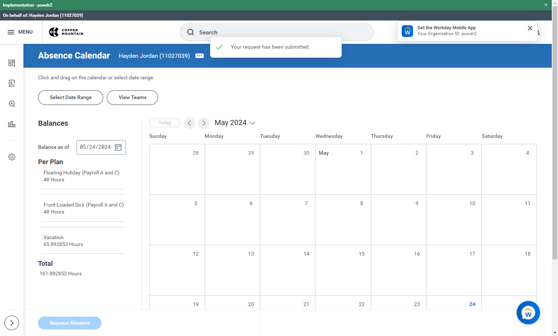The height and width of the screenshot is (336, 558).
Task: Click the scrollbar down arrow
Action: [x=555, y=333]
